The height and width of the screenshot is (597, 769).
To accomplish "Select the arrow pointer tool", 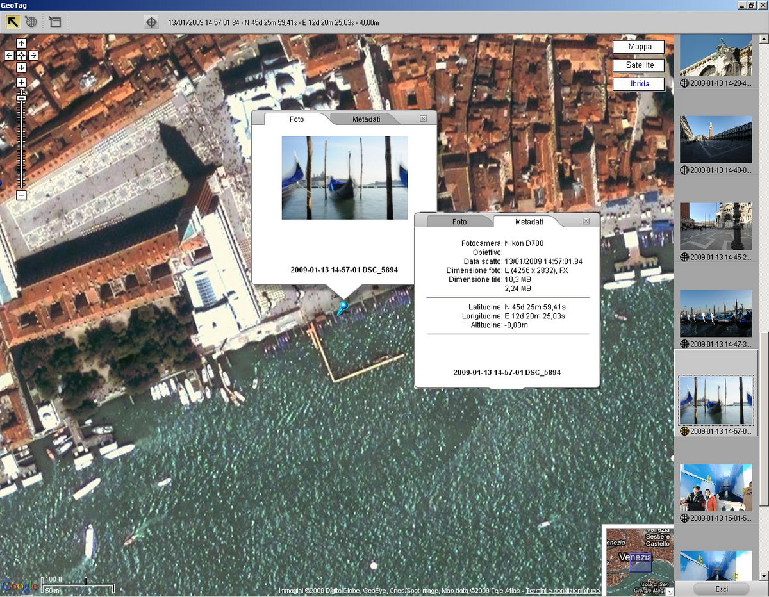I will tap(13, 22).
